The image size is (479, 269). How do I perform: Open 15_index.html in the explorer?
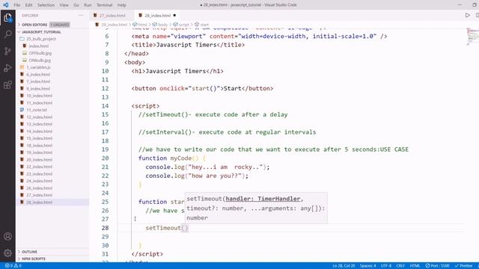[39, 138]
